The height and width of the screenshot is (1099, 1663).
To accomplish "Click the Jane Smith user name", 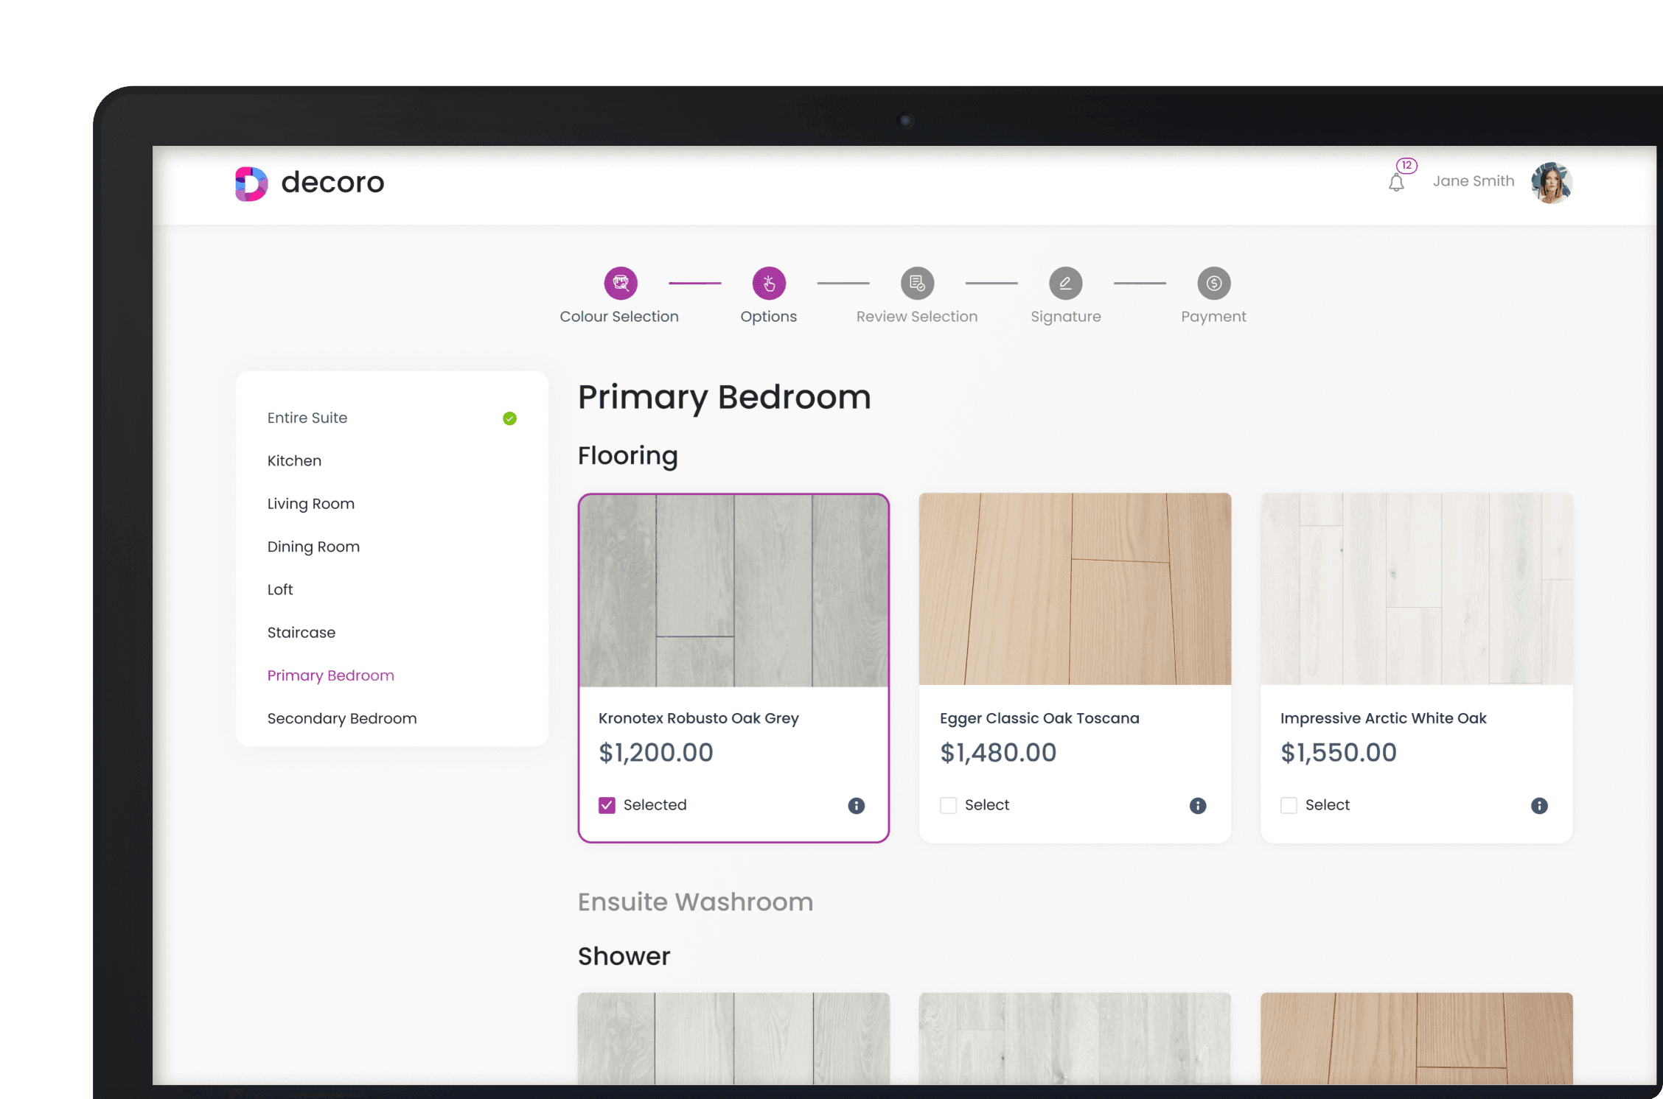I will coord(1474,181).
